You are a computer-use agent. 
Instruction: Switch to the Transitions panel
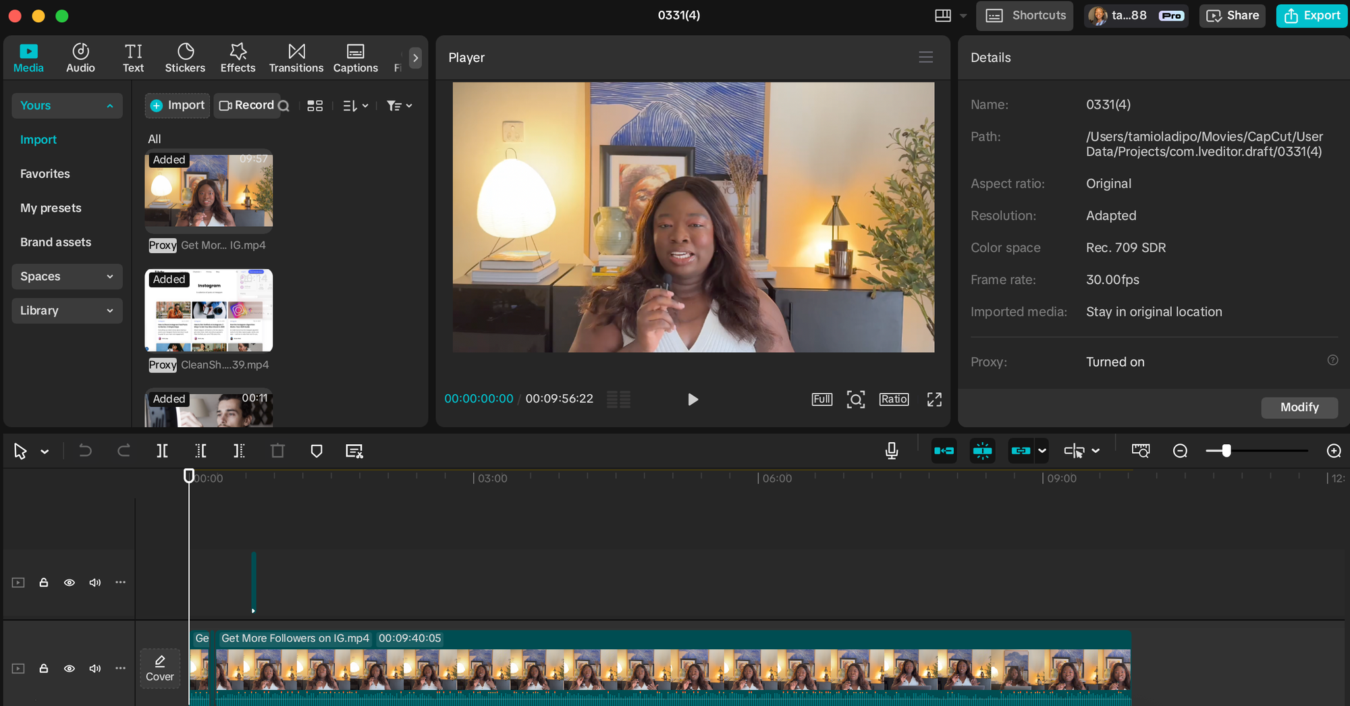click(x=296, y=57)
